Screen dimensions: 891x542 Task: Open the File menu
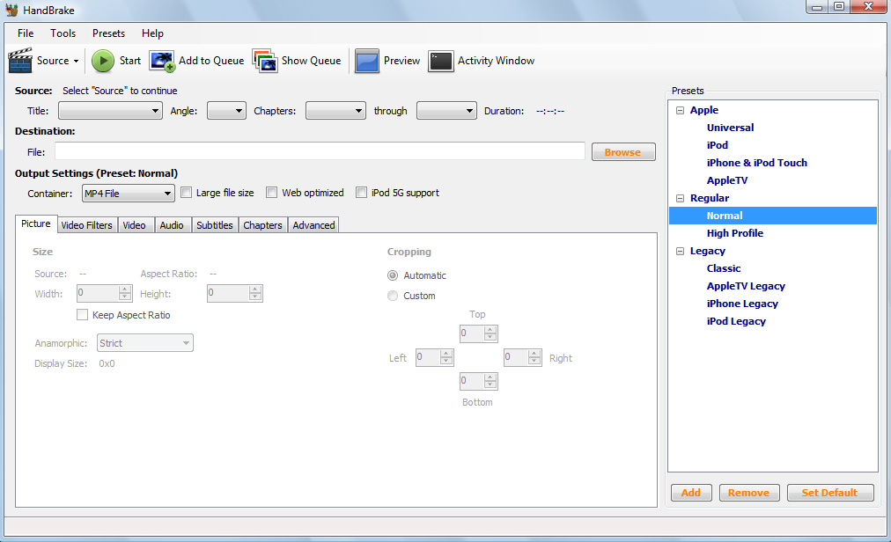pos(26,33)
